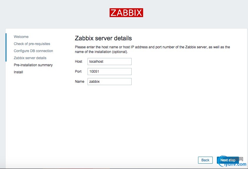This screenshot has width=248, height=169.
Task: Go to Check of pre-requisites step
Action: point(32,44)
